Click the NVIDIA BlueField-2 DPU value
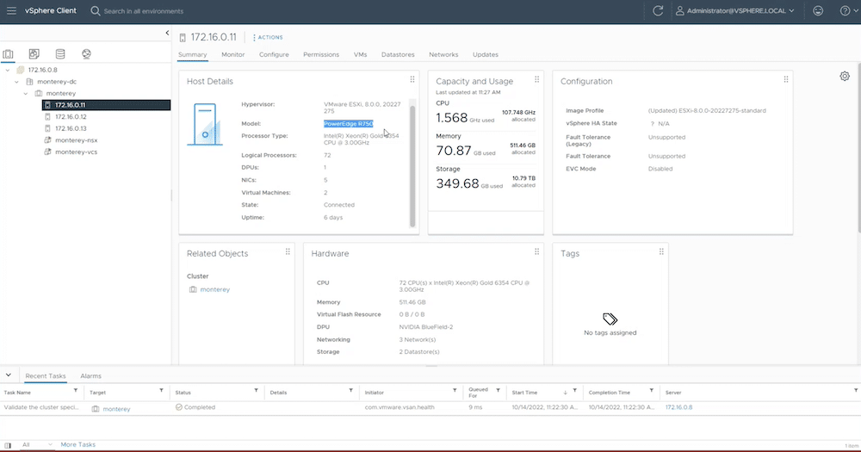The image size is (861, 452). (425, 327)
